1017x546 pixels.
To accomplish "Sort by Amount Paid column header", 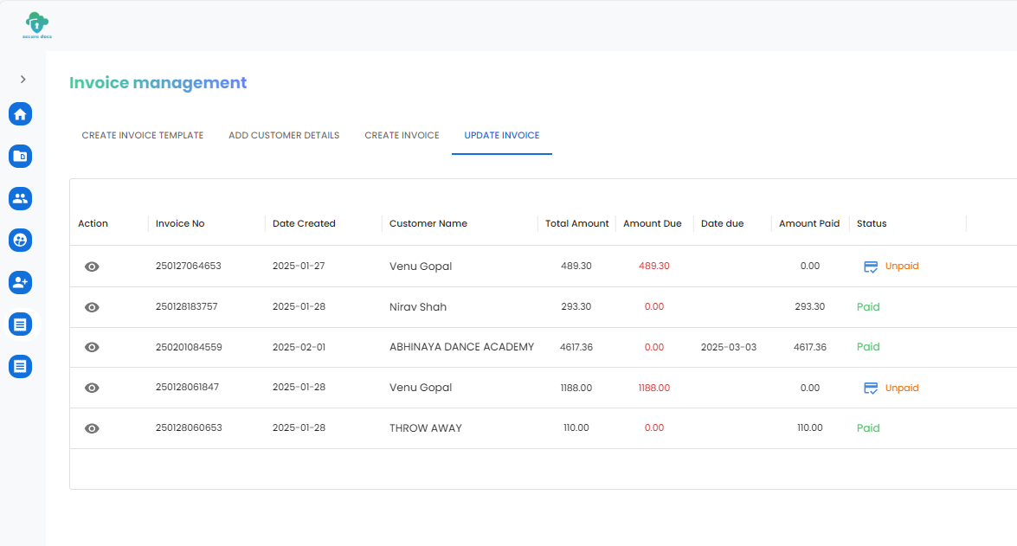I will [x=808, y=224].
